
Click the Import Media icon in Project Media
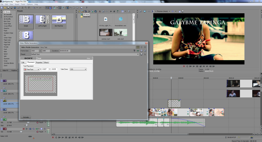[82, 11]
